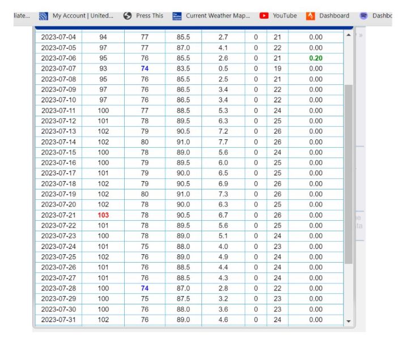410x343 pixels.
Task: Click the table's vertical scrollbar thumb
Action: (348, 175)
